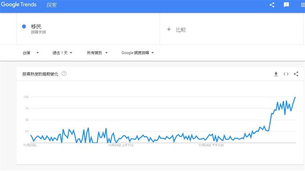Click the 搜尋熱度的趨勢變化 chart title

click(40, 74)
